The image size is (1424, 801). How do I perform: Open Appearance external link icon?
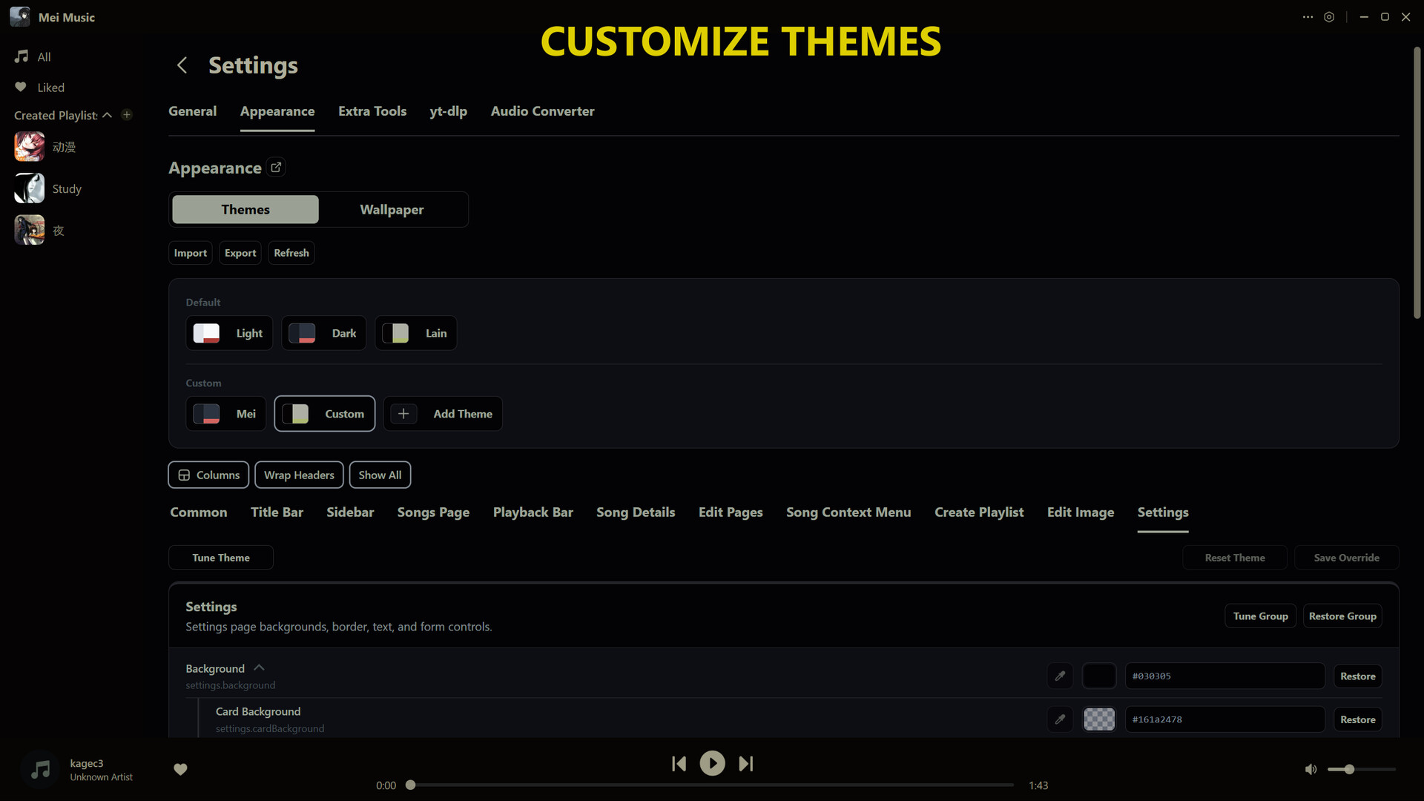tap(276, 168)
